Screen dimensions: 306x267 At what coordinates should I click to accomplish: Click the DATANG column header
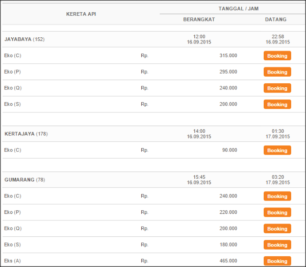(x=276, y=19)
